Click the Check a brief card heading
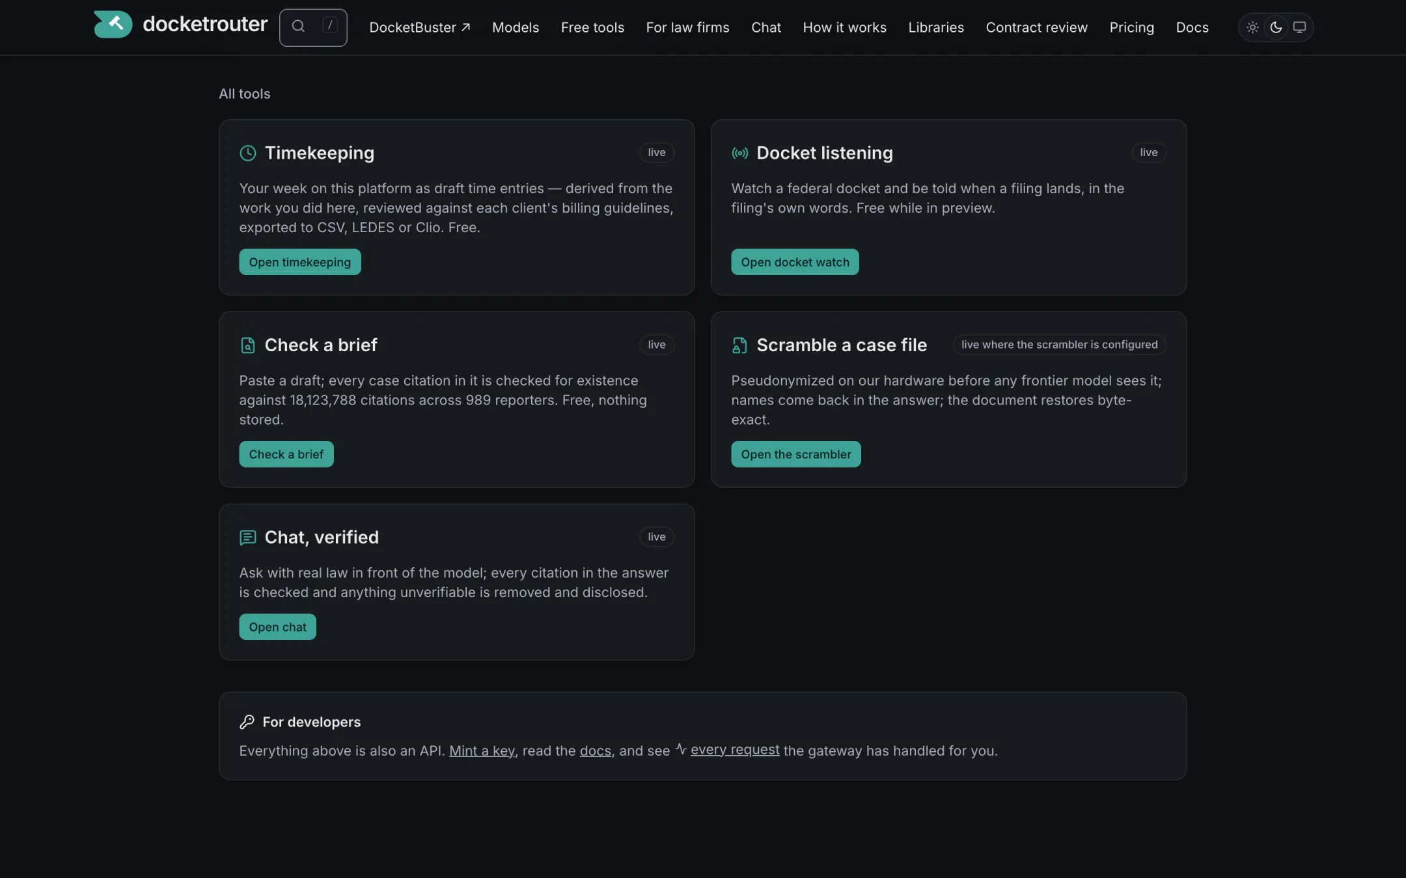Viewport: 1406px width, 878px height. [x=320, y=345]
